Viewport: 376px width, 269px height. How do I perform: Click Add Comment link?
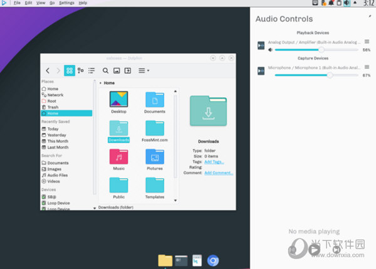(219, 173)
